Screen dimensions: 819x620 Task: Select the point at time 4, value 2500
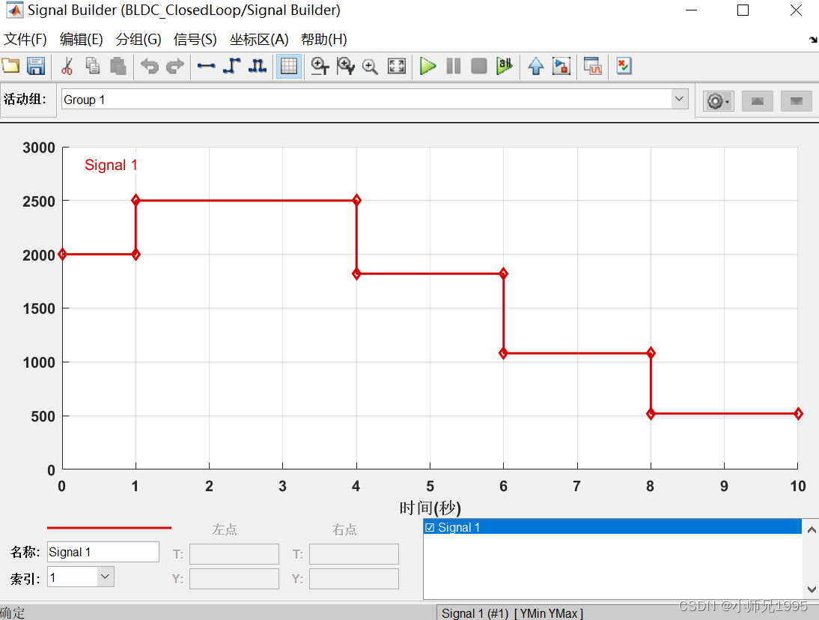click(357, 200)
